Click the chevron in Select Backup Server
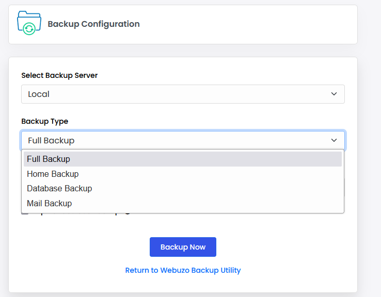381x297 pixels. [334, 94]
